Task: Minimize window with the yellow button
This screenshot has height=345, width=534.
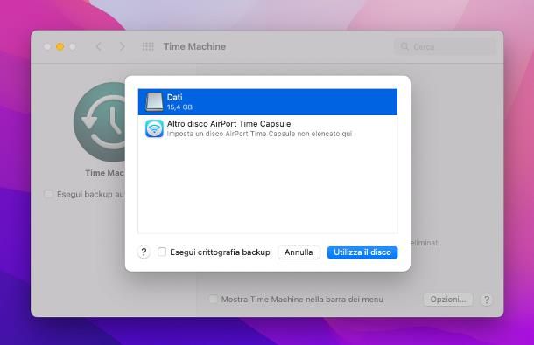Action: tap(60, 46)
